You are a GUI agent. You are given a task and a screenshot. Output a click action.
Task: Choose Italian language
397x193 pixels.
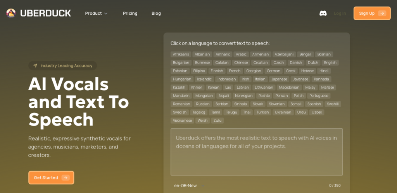(x=260, y=79)
